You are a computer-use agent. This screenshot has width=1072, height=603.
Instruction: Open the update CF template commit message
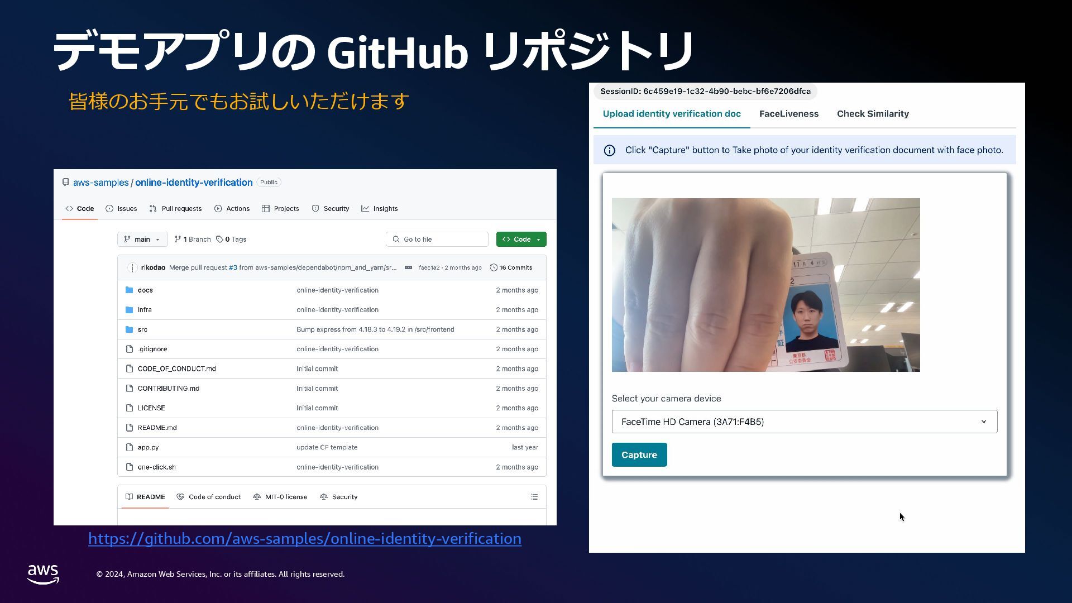pos(327,448)
